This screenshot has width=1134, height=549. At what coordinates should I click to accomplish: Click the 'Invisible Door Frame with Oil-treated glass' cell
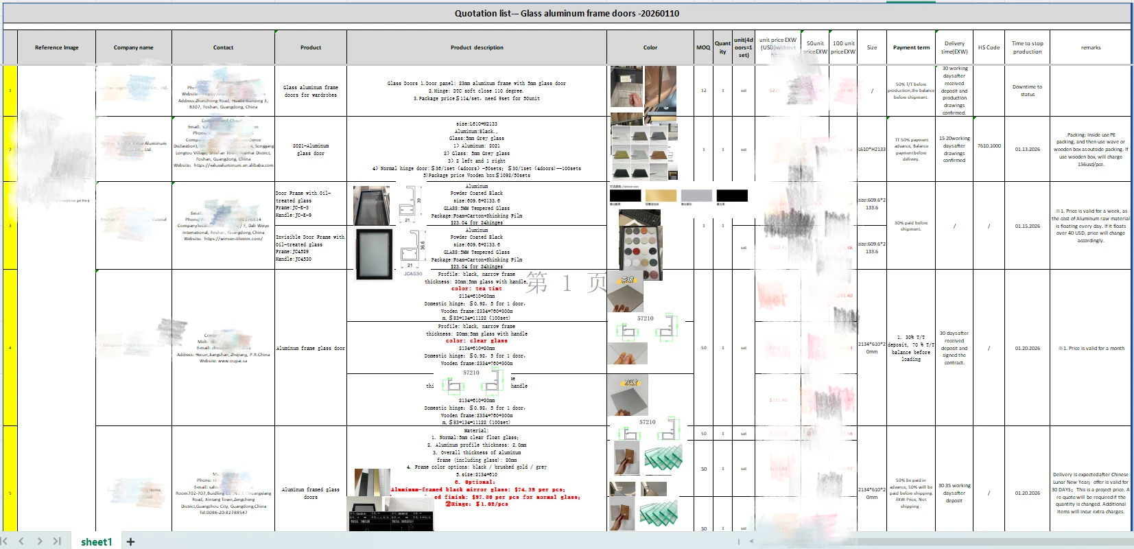(311, 248)
